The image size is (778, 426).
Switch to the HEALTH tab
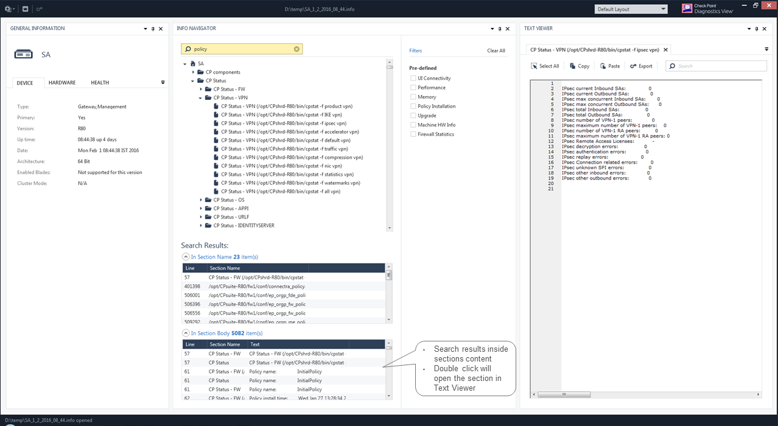pyautogui.click(x=100, y=83)
